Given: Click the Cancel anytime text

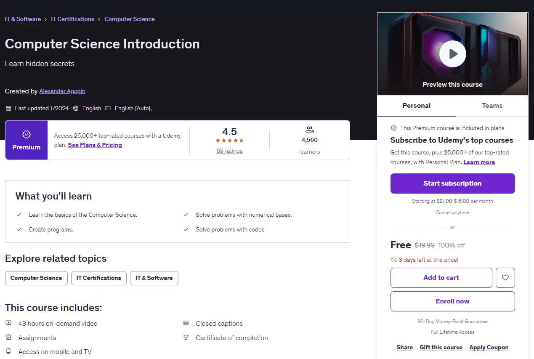Looking at the screenshot, I should [452, 213].
